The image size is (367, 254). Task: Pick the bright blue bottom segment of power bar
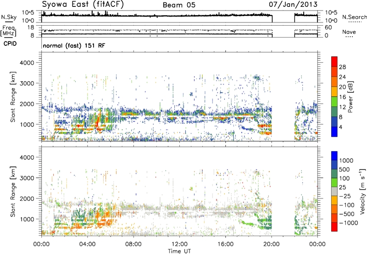(334, 132)
